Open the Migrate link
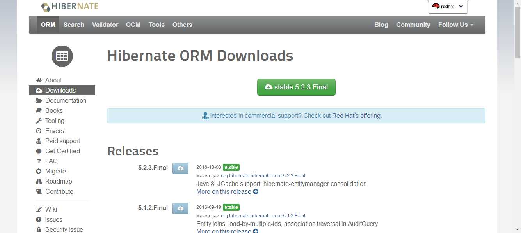521x233 pixels. coord(55,171)
